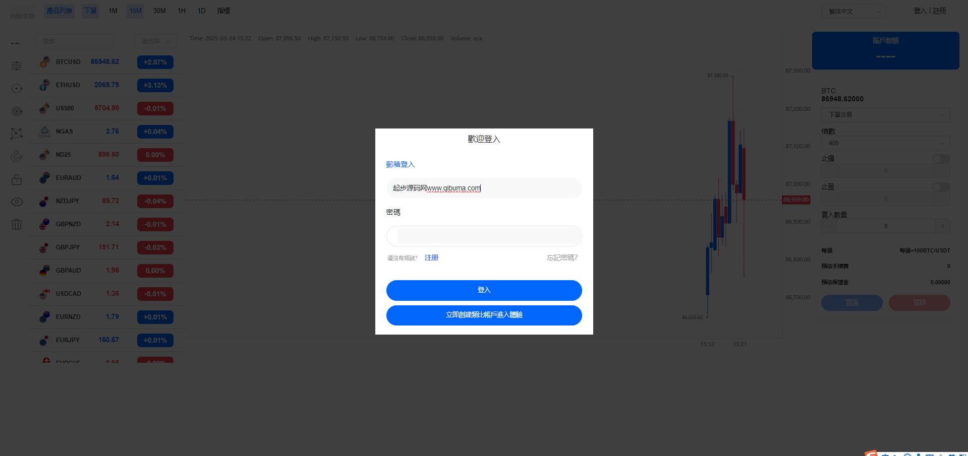Screen dimensions: 968x456
Task: Click the Sogou input method icon
Action: (x=871, y=453)
